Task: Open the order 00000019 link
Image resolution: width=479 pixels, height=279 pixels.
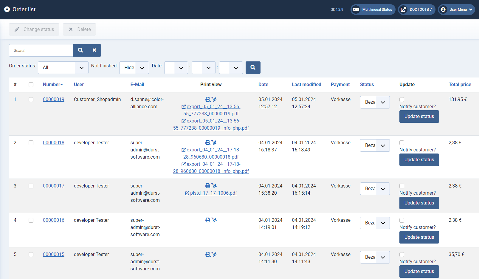Action: (54, 100)
